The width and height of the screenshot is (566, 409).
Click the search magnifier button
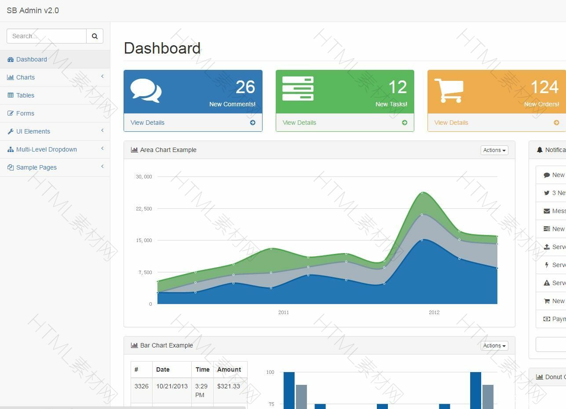click(95, 36)
